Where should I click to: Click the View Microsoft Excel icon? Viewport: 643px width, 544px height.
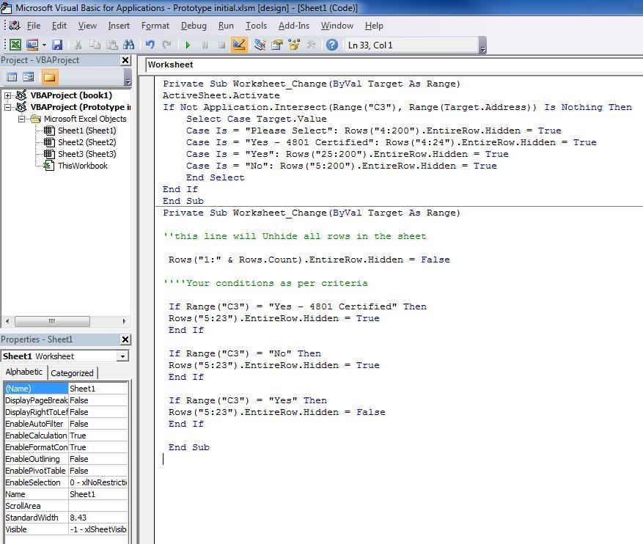point(15,45)
